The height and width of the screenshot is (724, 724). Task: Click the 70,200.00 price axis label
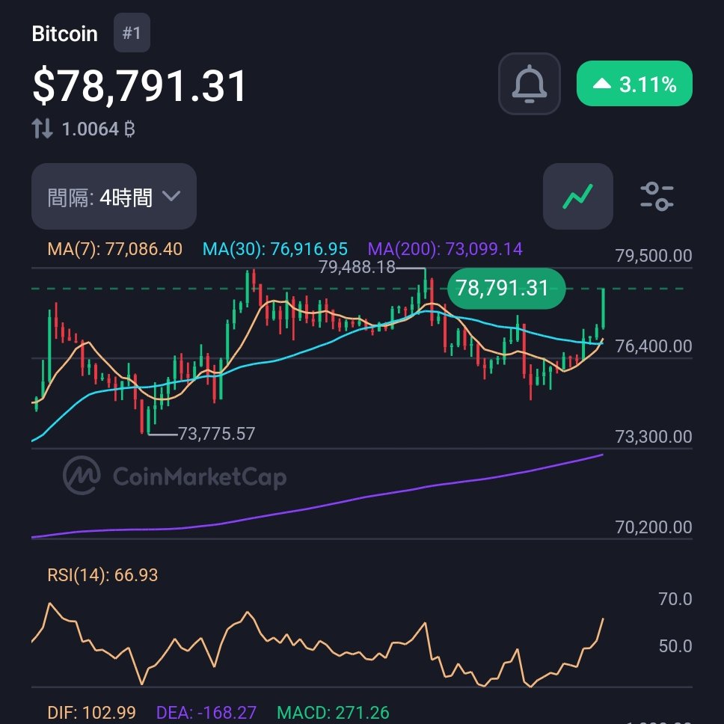click(x=654, y=527)
